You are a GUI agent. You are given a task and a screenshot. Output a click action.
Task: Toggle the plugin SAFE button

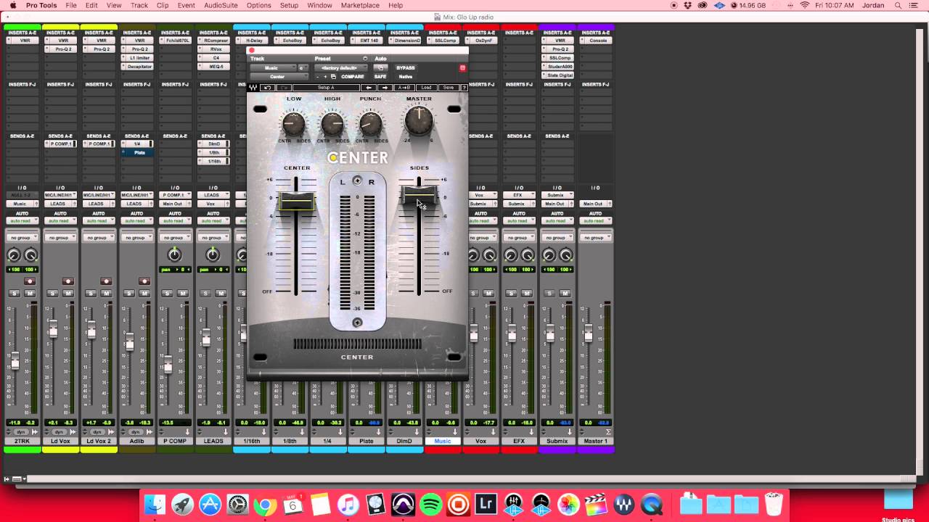click(x=380, y=77)
